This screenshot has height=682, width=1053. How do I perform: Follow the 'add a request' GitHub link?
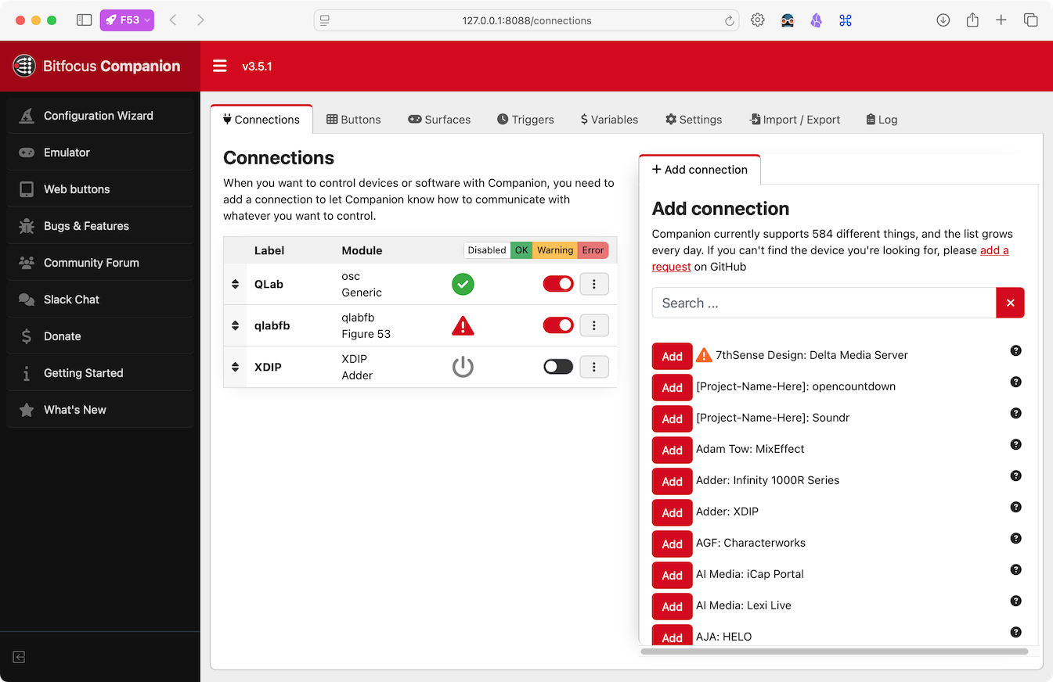(994, 250)
